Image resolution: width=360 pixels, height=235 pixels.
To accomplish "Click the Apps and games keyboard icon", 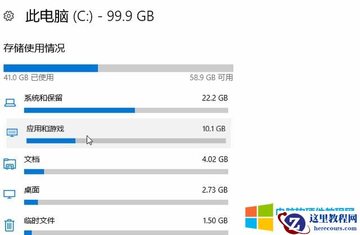I will coord(12,132).
